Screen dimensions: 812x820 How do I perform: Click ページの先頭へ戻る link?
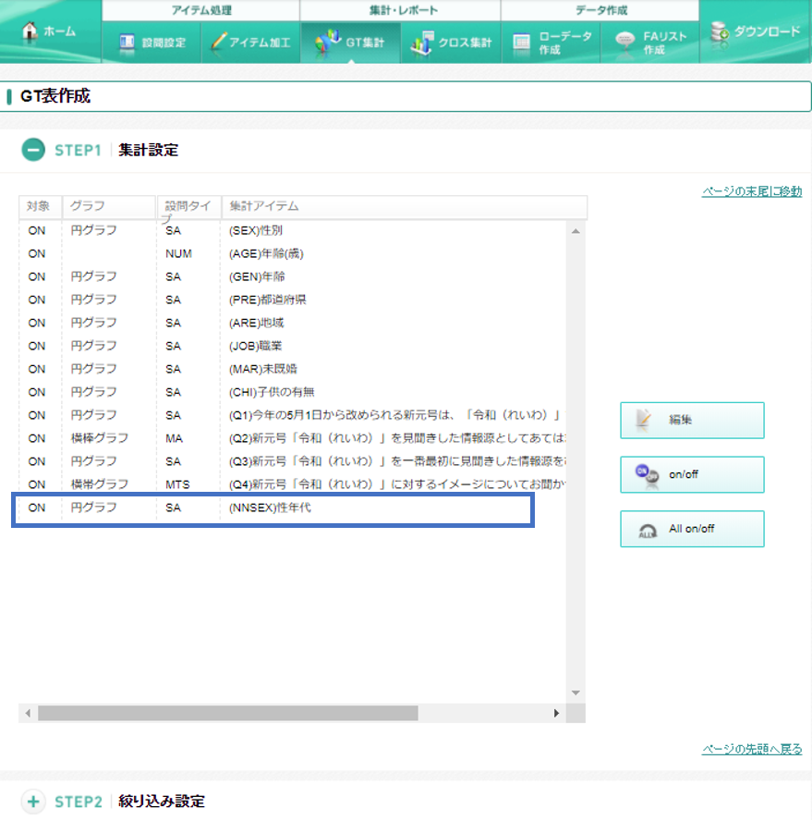pyautogui.click(x=752, y=750)
